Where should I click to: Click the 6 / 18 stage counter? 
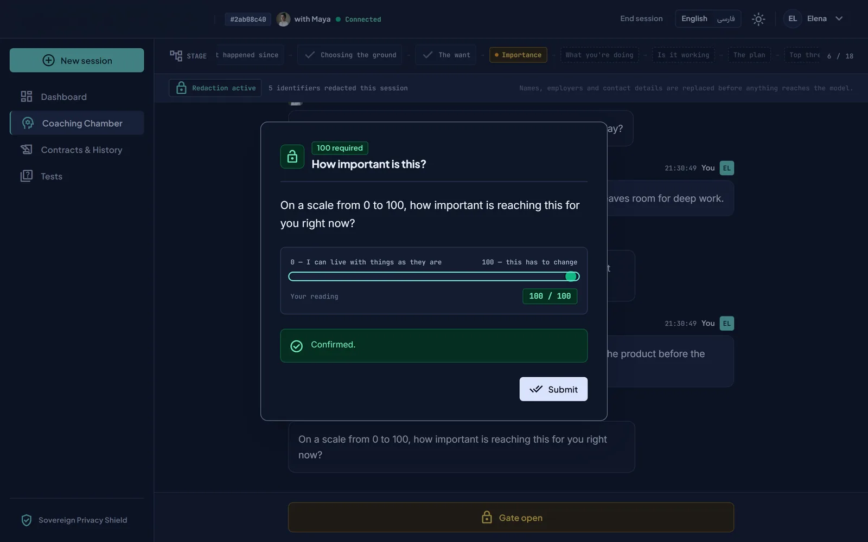840,56
